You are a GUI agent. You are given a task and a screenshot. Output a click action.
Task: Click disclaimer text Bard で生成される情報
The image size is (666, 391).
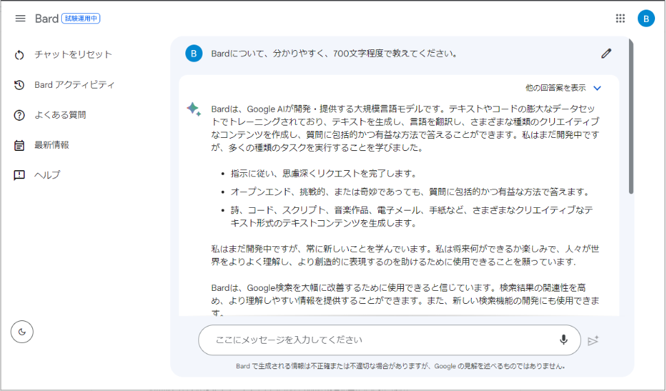[400, 366]
